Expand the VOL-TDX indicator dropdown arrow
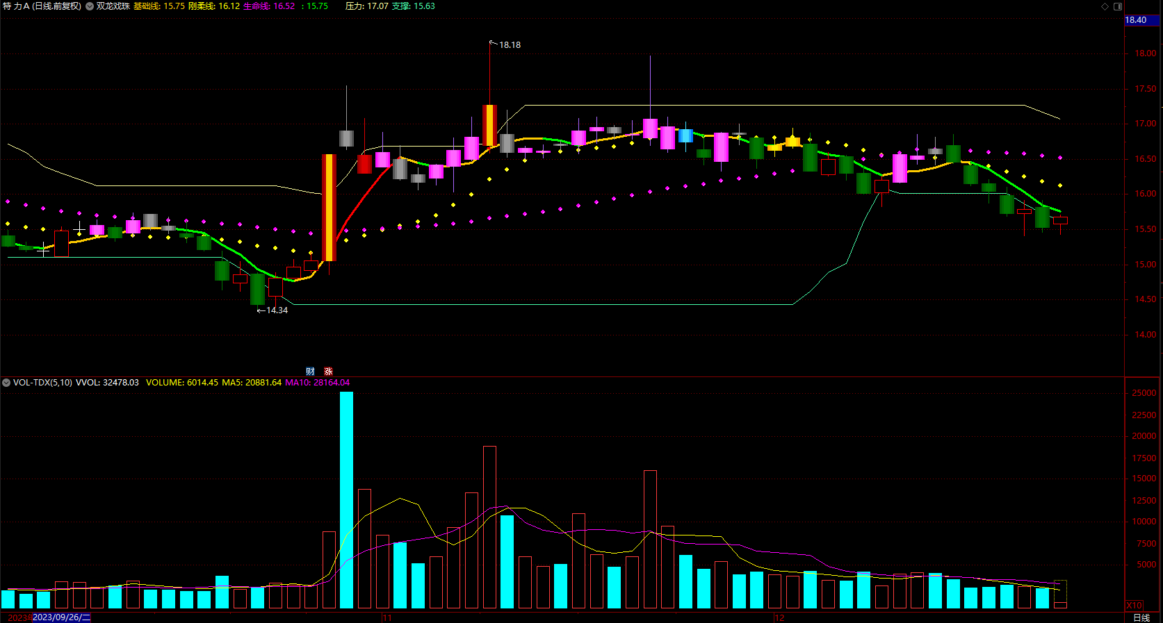This screenshot has width=1163, height=623. point(6,383)
